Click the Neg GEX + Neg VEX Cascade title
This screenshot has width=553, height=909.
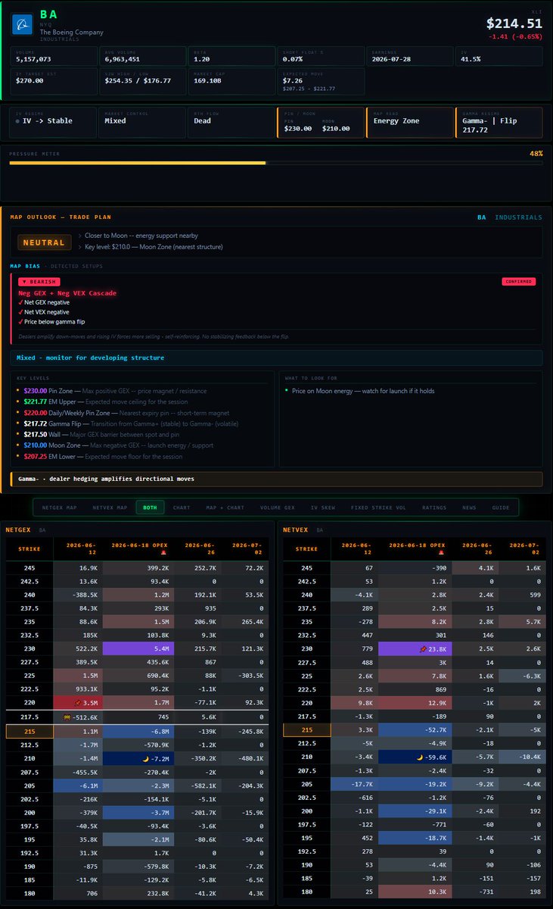[x=67, y=292]
